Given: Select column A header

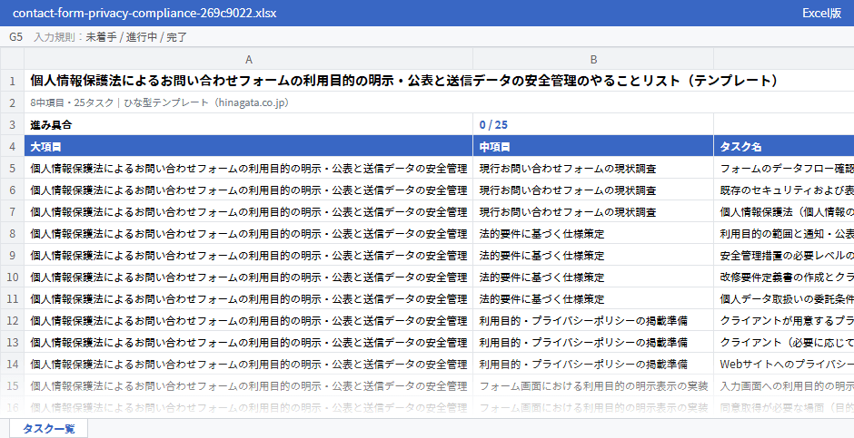Looking at the screenshot, I should (248, 59).
